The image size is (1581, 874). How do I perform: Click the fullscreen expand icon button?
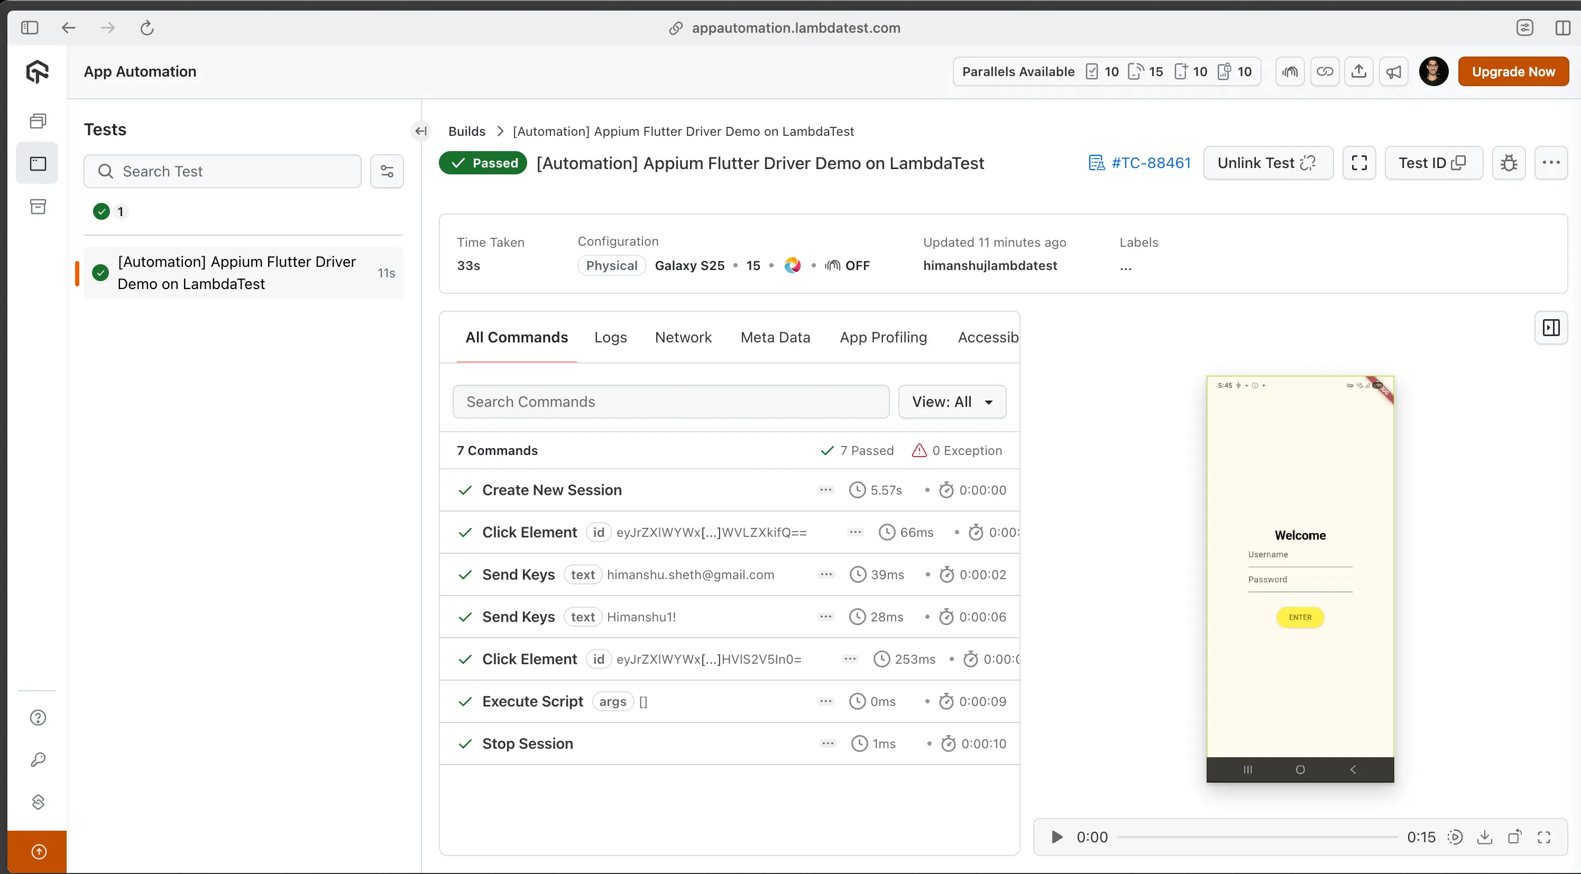(x=1359, y=163)
